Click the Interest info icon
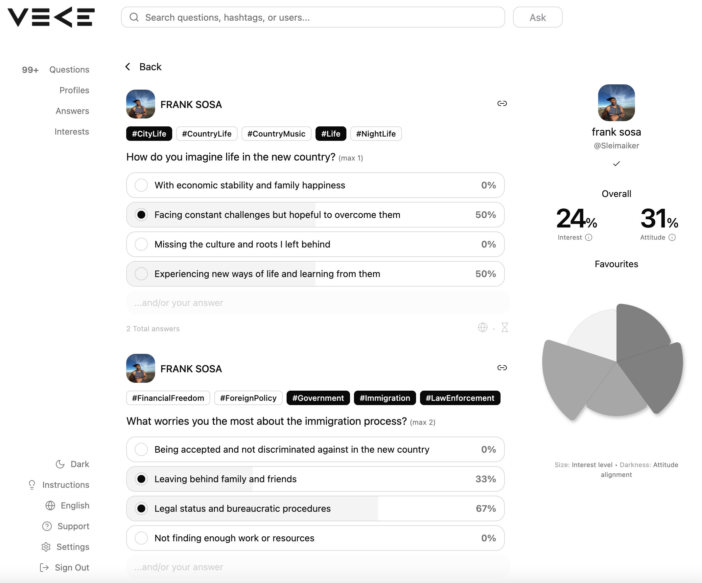The height and width of the screenshot is (583, 702). click(x=589, y=237)
